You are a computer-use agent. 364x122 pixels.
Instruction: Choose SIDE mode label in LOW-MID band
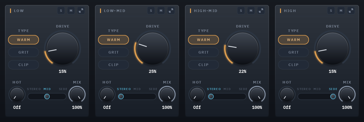[153, 89]
